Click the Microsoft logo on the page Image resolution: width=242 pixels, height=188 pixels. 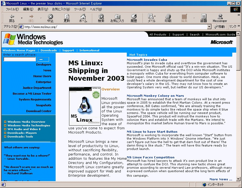click(222, 42)
